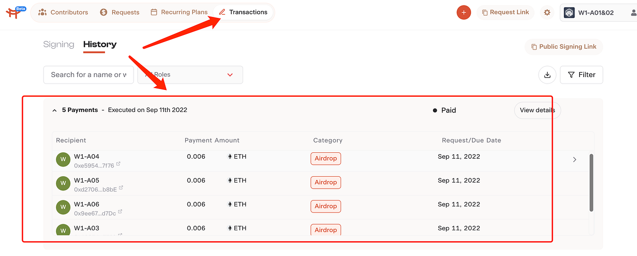This screenshot has width=637, height=256.
Task: Click the orange plus create button
Action: pos(464,12)
